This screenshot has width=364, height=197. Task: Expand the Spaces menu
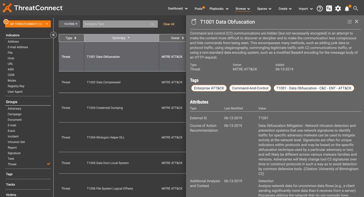click(264, 9)
